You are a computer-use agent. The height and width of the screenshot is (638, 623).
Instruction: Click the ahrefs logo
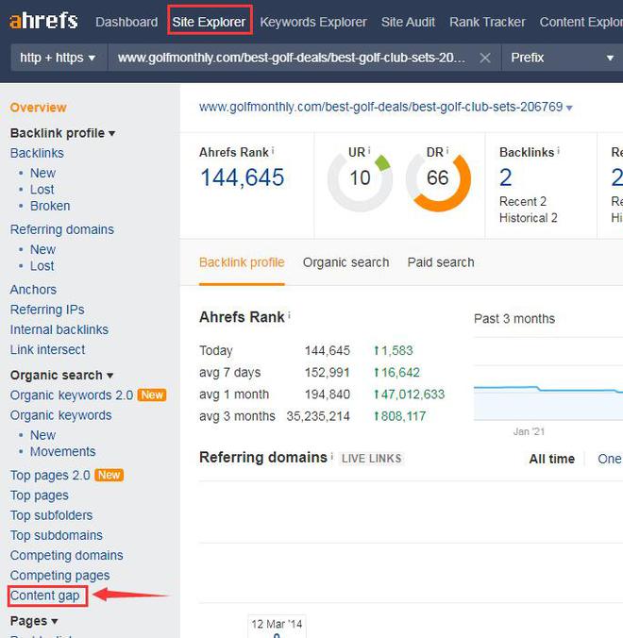point(44,21)
